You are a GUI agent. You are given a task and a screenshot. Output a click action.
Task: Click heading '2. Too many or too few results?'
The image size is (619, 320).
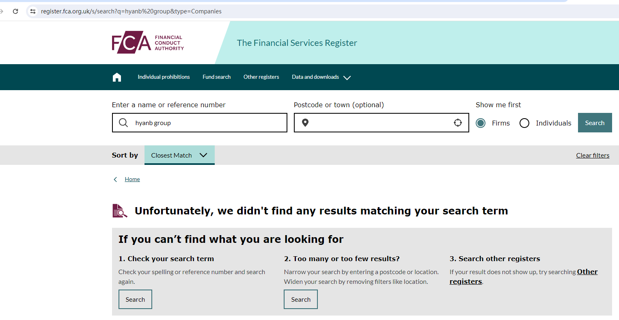click(342, 259)
